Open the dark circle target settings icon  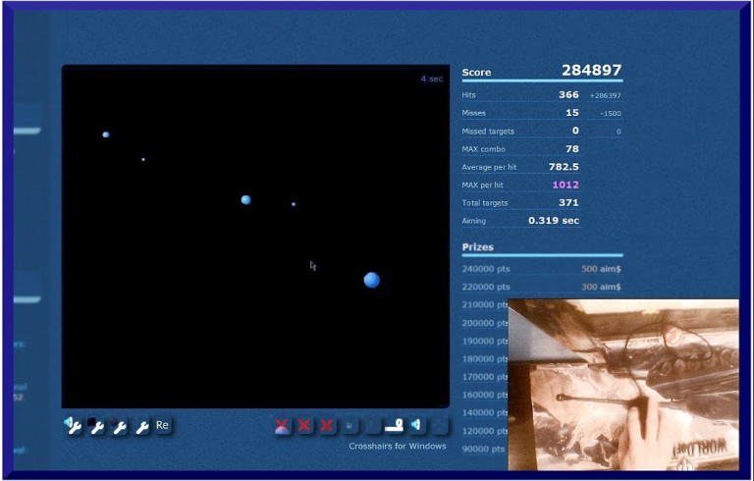tap(119, 425)
